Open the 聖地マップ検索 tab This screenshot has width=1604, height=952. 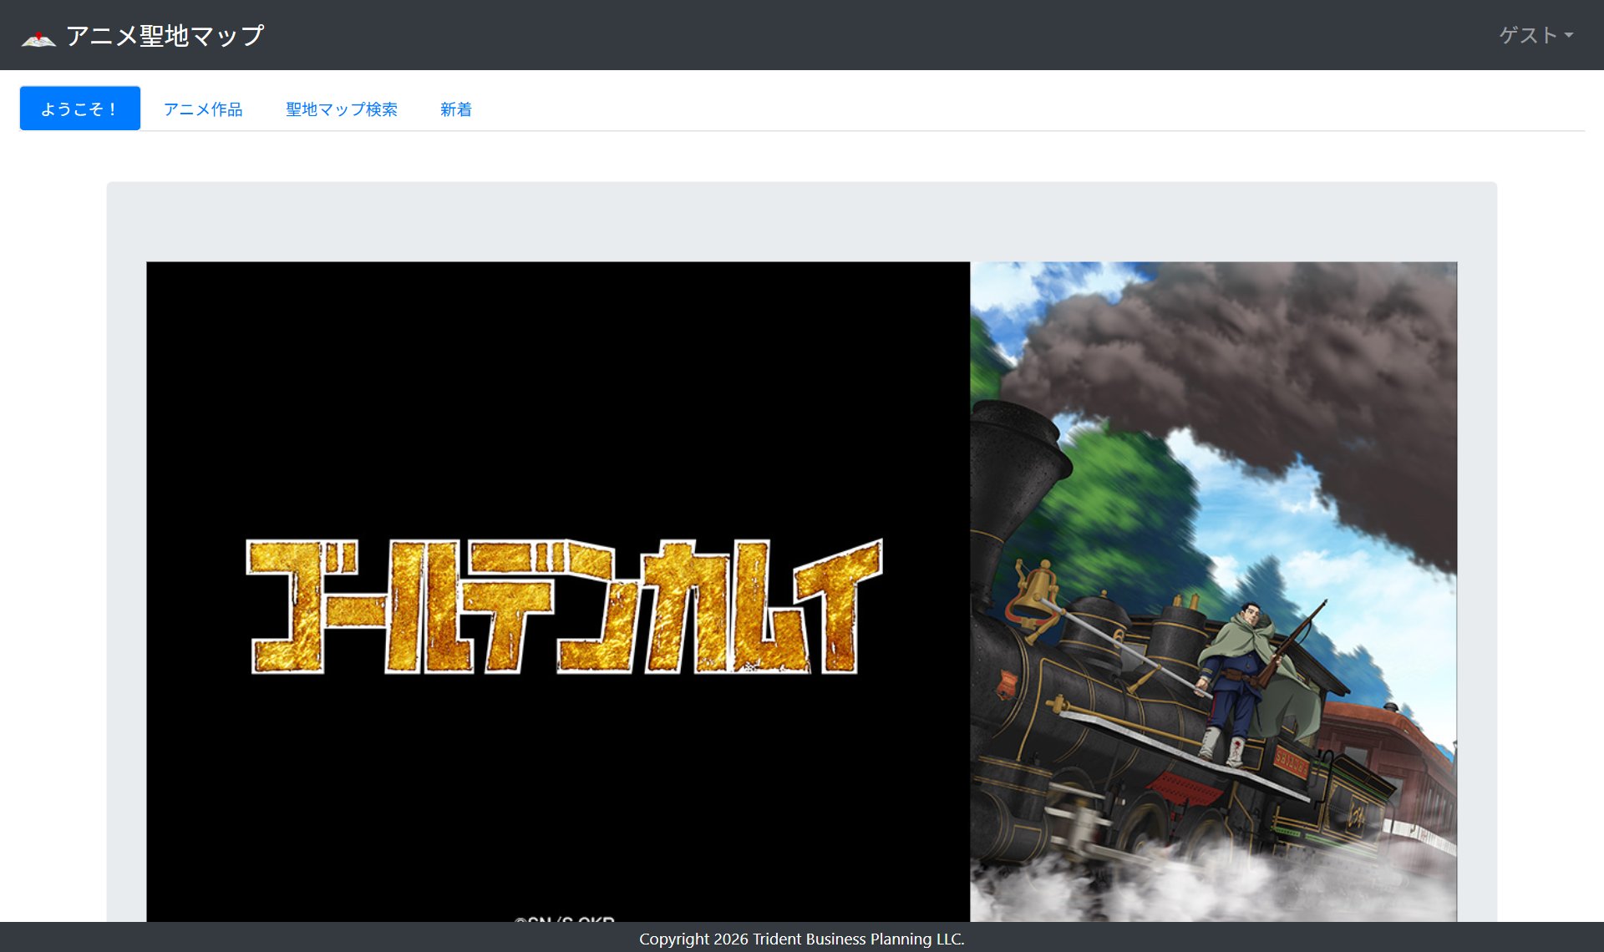(x=342, y=109)
